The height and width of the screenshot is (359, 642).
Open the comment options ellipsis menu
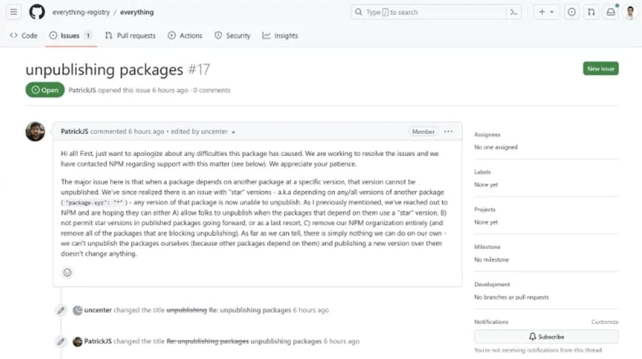pos(448,132)
